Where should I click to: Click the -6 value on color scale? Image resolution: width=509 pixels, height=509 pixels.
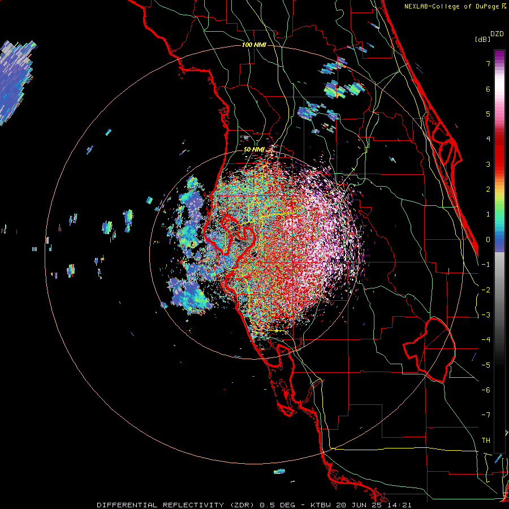pos(486,390)
